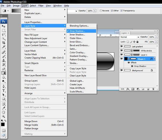Open the Image menu
The height and width of the screenshot is (140, 162).
point(16,6)
